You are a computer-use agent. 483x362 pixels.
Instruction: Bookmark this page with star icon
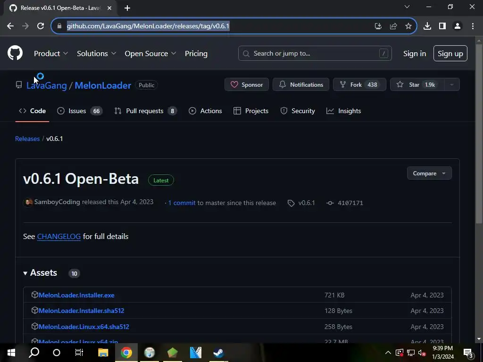pyautogui.click(x=408, y=26)
